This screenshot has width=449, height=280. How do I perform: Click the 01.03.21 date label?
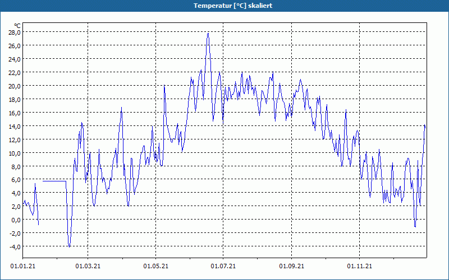point(88,267)
